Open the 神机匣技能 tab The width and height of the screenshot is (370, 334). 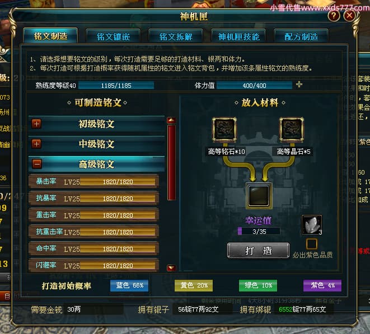pyautogui.click(x=238, y=36)
